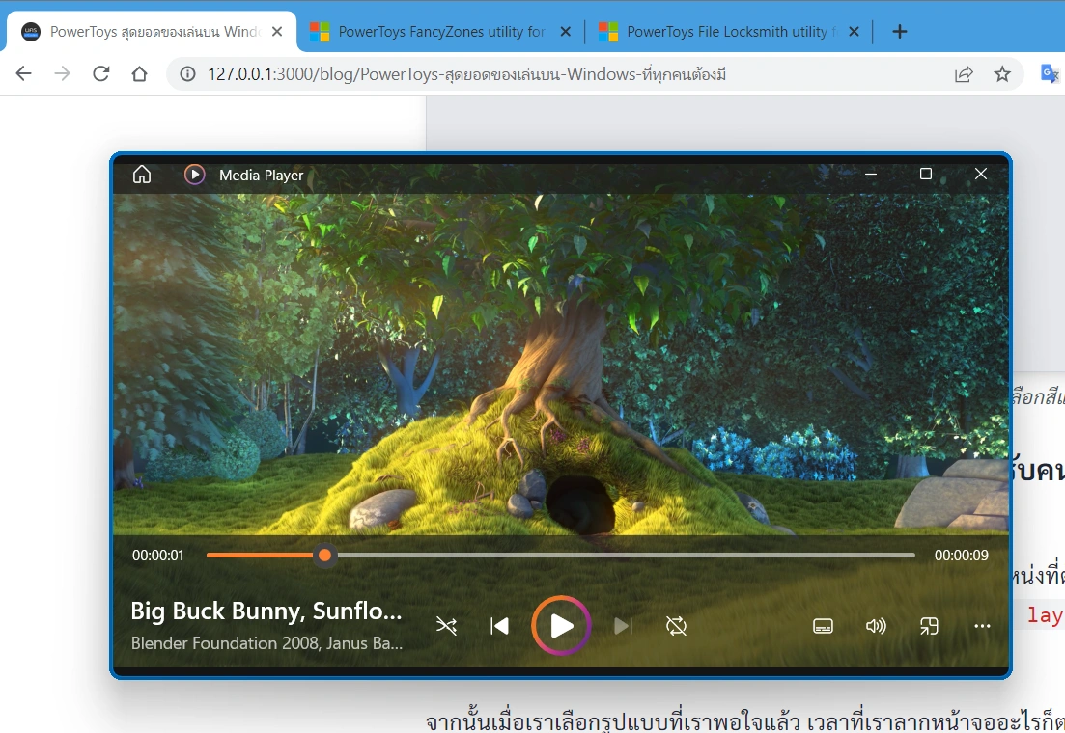
Task: Reload the current page
Action: 100,73
